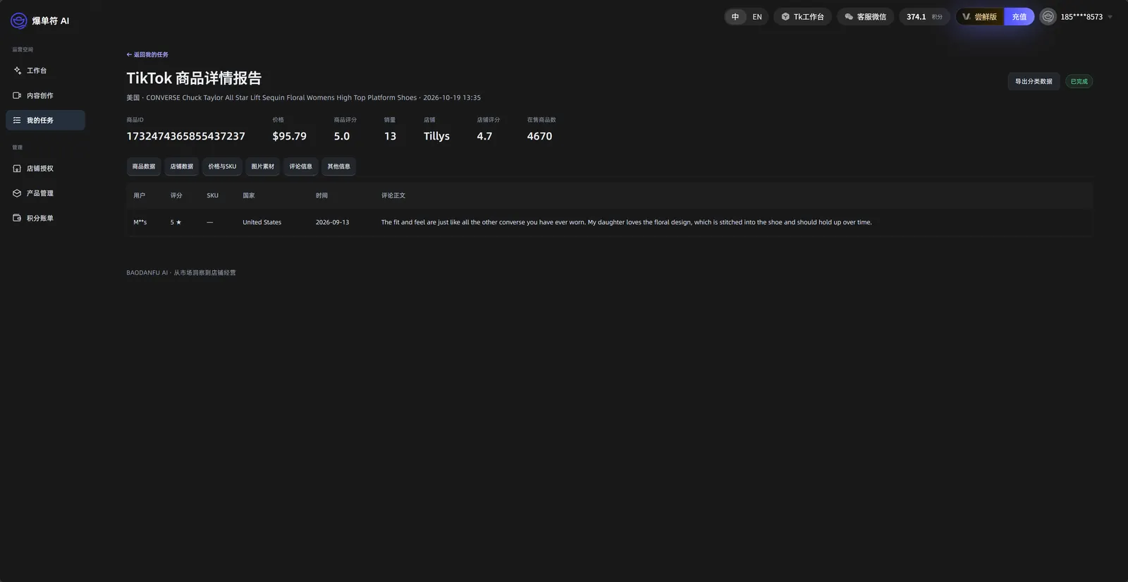
Task: Click the 374.1 积分 balance
Action: click(924, 17)
